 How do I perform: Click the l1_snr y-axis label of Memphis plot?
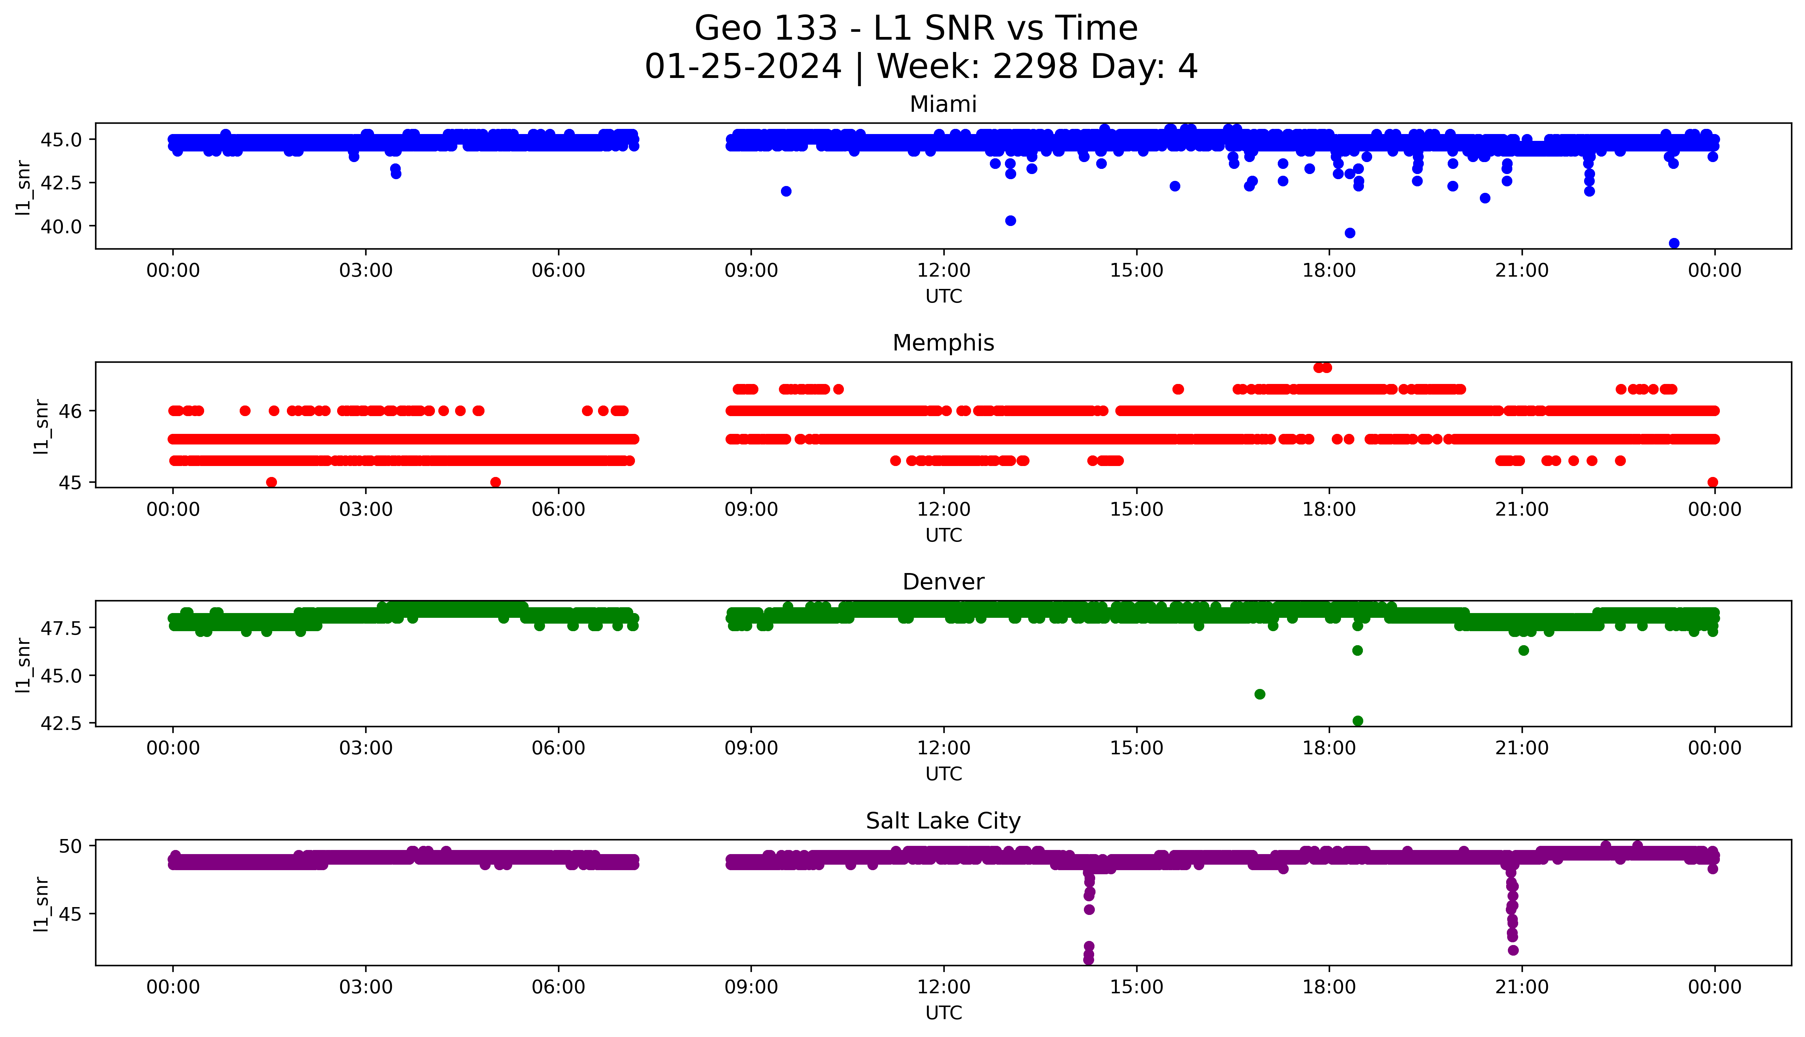(41, 427)
